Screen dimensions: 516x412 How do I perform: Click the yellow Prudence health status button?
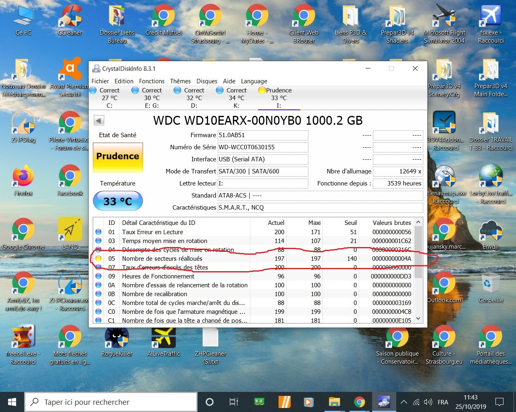[x=118, y=157]
